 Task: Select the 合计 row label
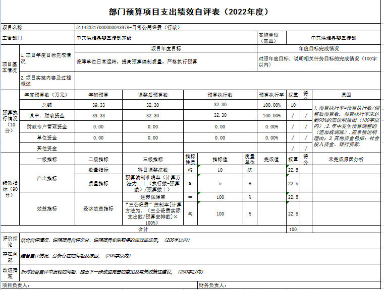click(143, 229)
